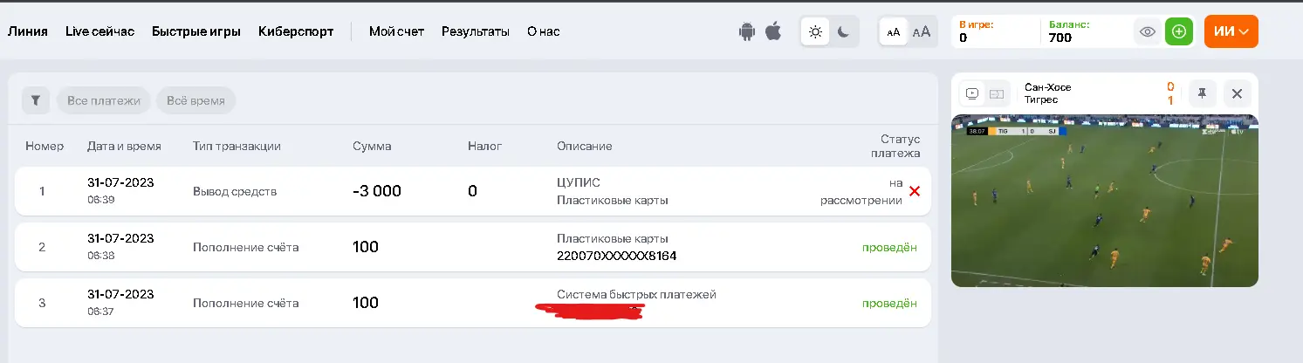This screenshot has width=1303, height=363.
Task: Click the проведён status in row 2
Action: click(889, 247)
